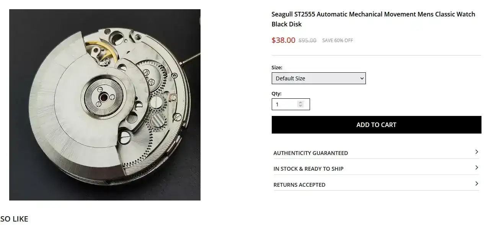This screenshot has height=225, width=501.
Task: Click the Save 60% Off label
Action: pos(338,41)
